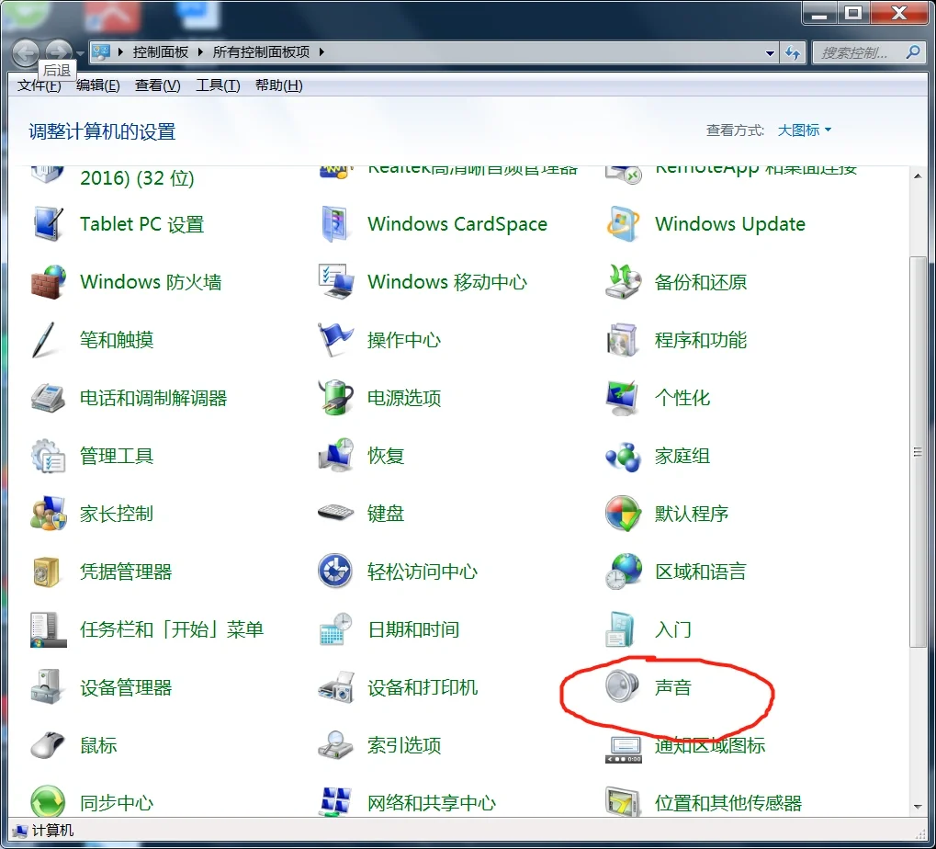Open the 电话和调制解调器 phone icon
This screenshot has height=849, width=936.
point(48,398)
